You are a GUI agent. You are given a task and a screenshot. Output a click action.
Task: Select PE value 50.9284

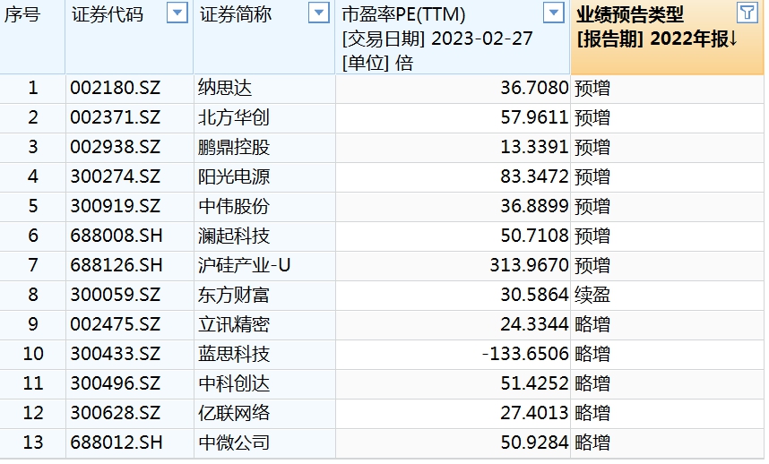[534, 443]
